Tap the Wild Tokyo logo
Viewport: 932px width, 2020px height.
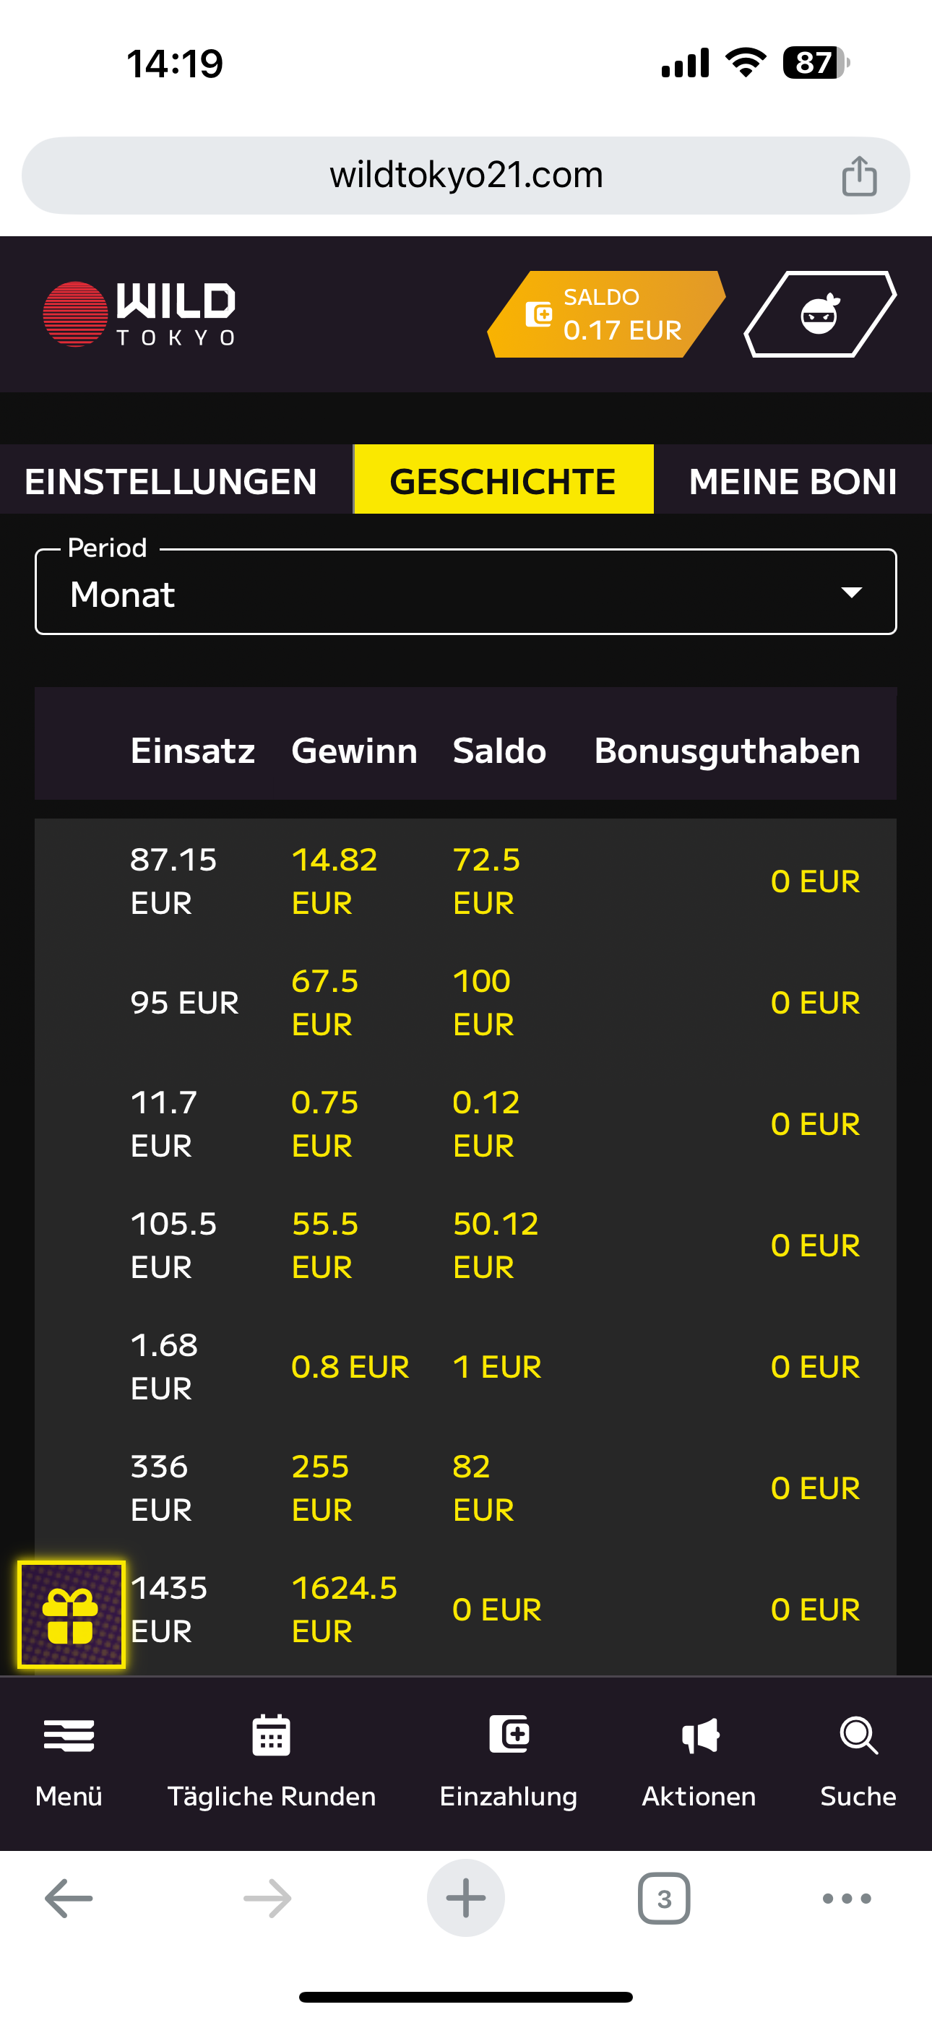pyautogui.click(x=139, y=314)
